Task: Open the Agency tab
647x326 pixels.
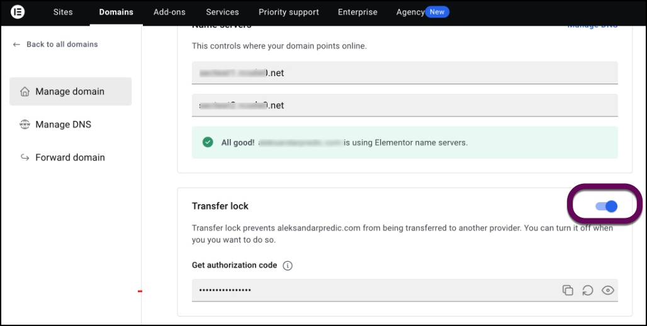Action: pos(410,12)
